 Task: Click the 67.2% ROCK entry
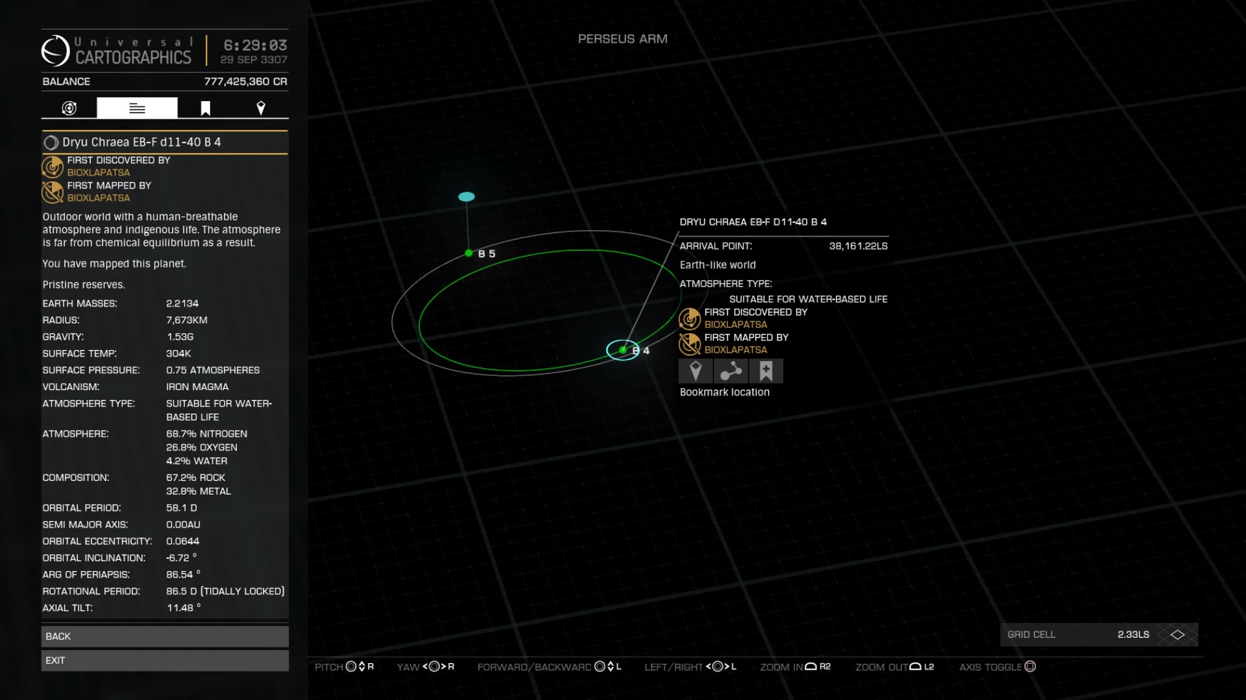196,478
